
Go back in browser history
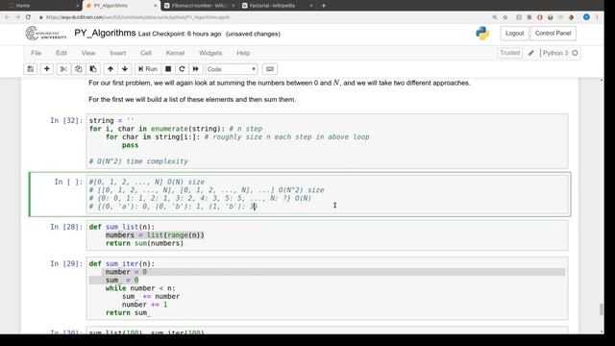pos(7,17)
